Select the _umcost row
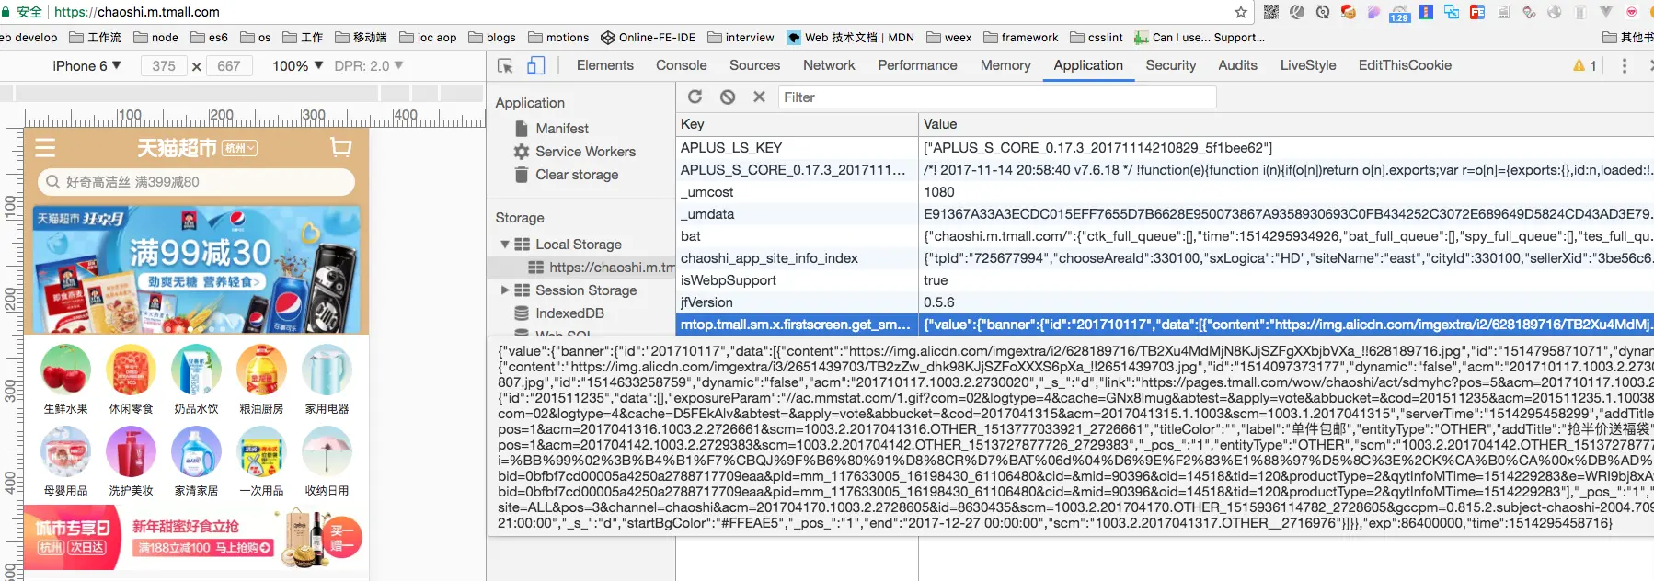 [1165, 192]
